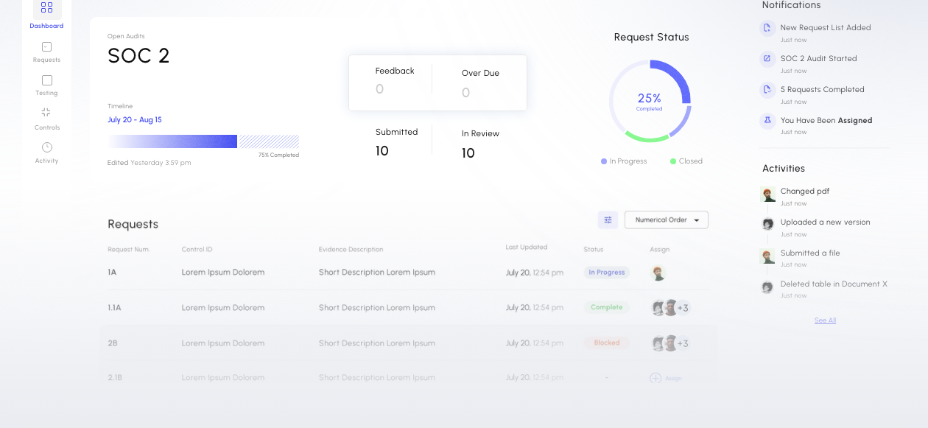This screenshot has width=928, height=428.
Task: Click the +3 badge in row 1.1A
Action: coord(683,308)
